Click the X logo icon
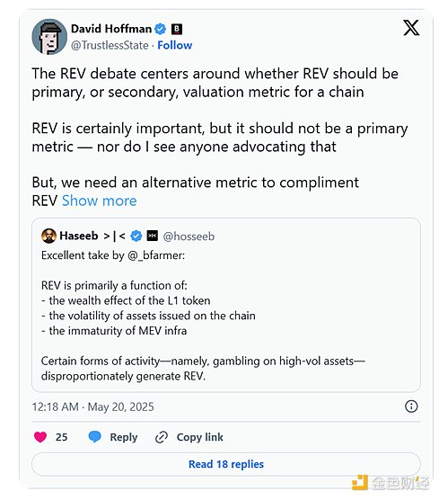This screenshot has width=439, height=500. point(411,28)
